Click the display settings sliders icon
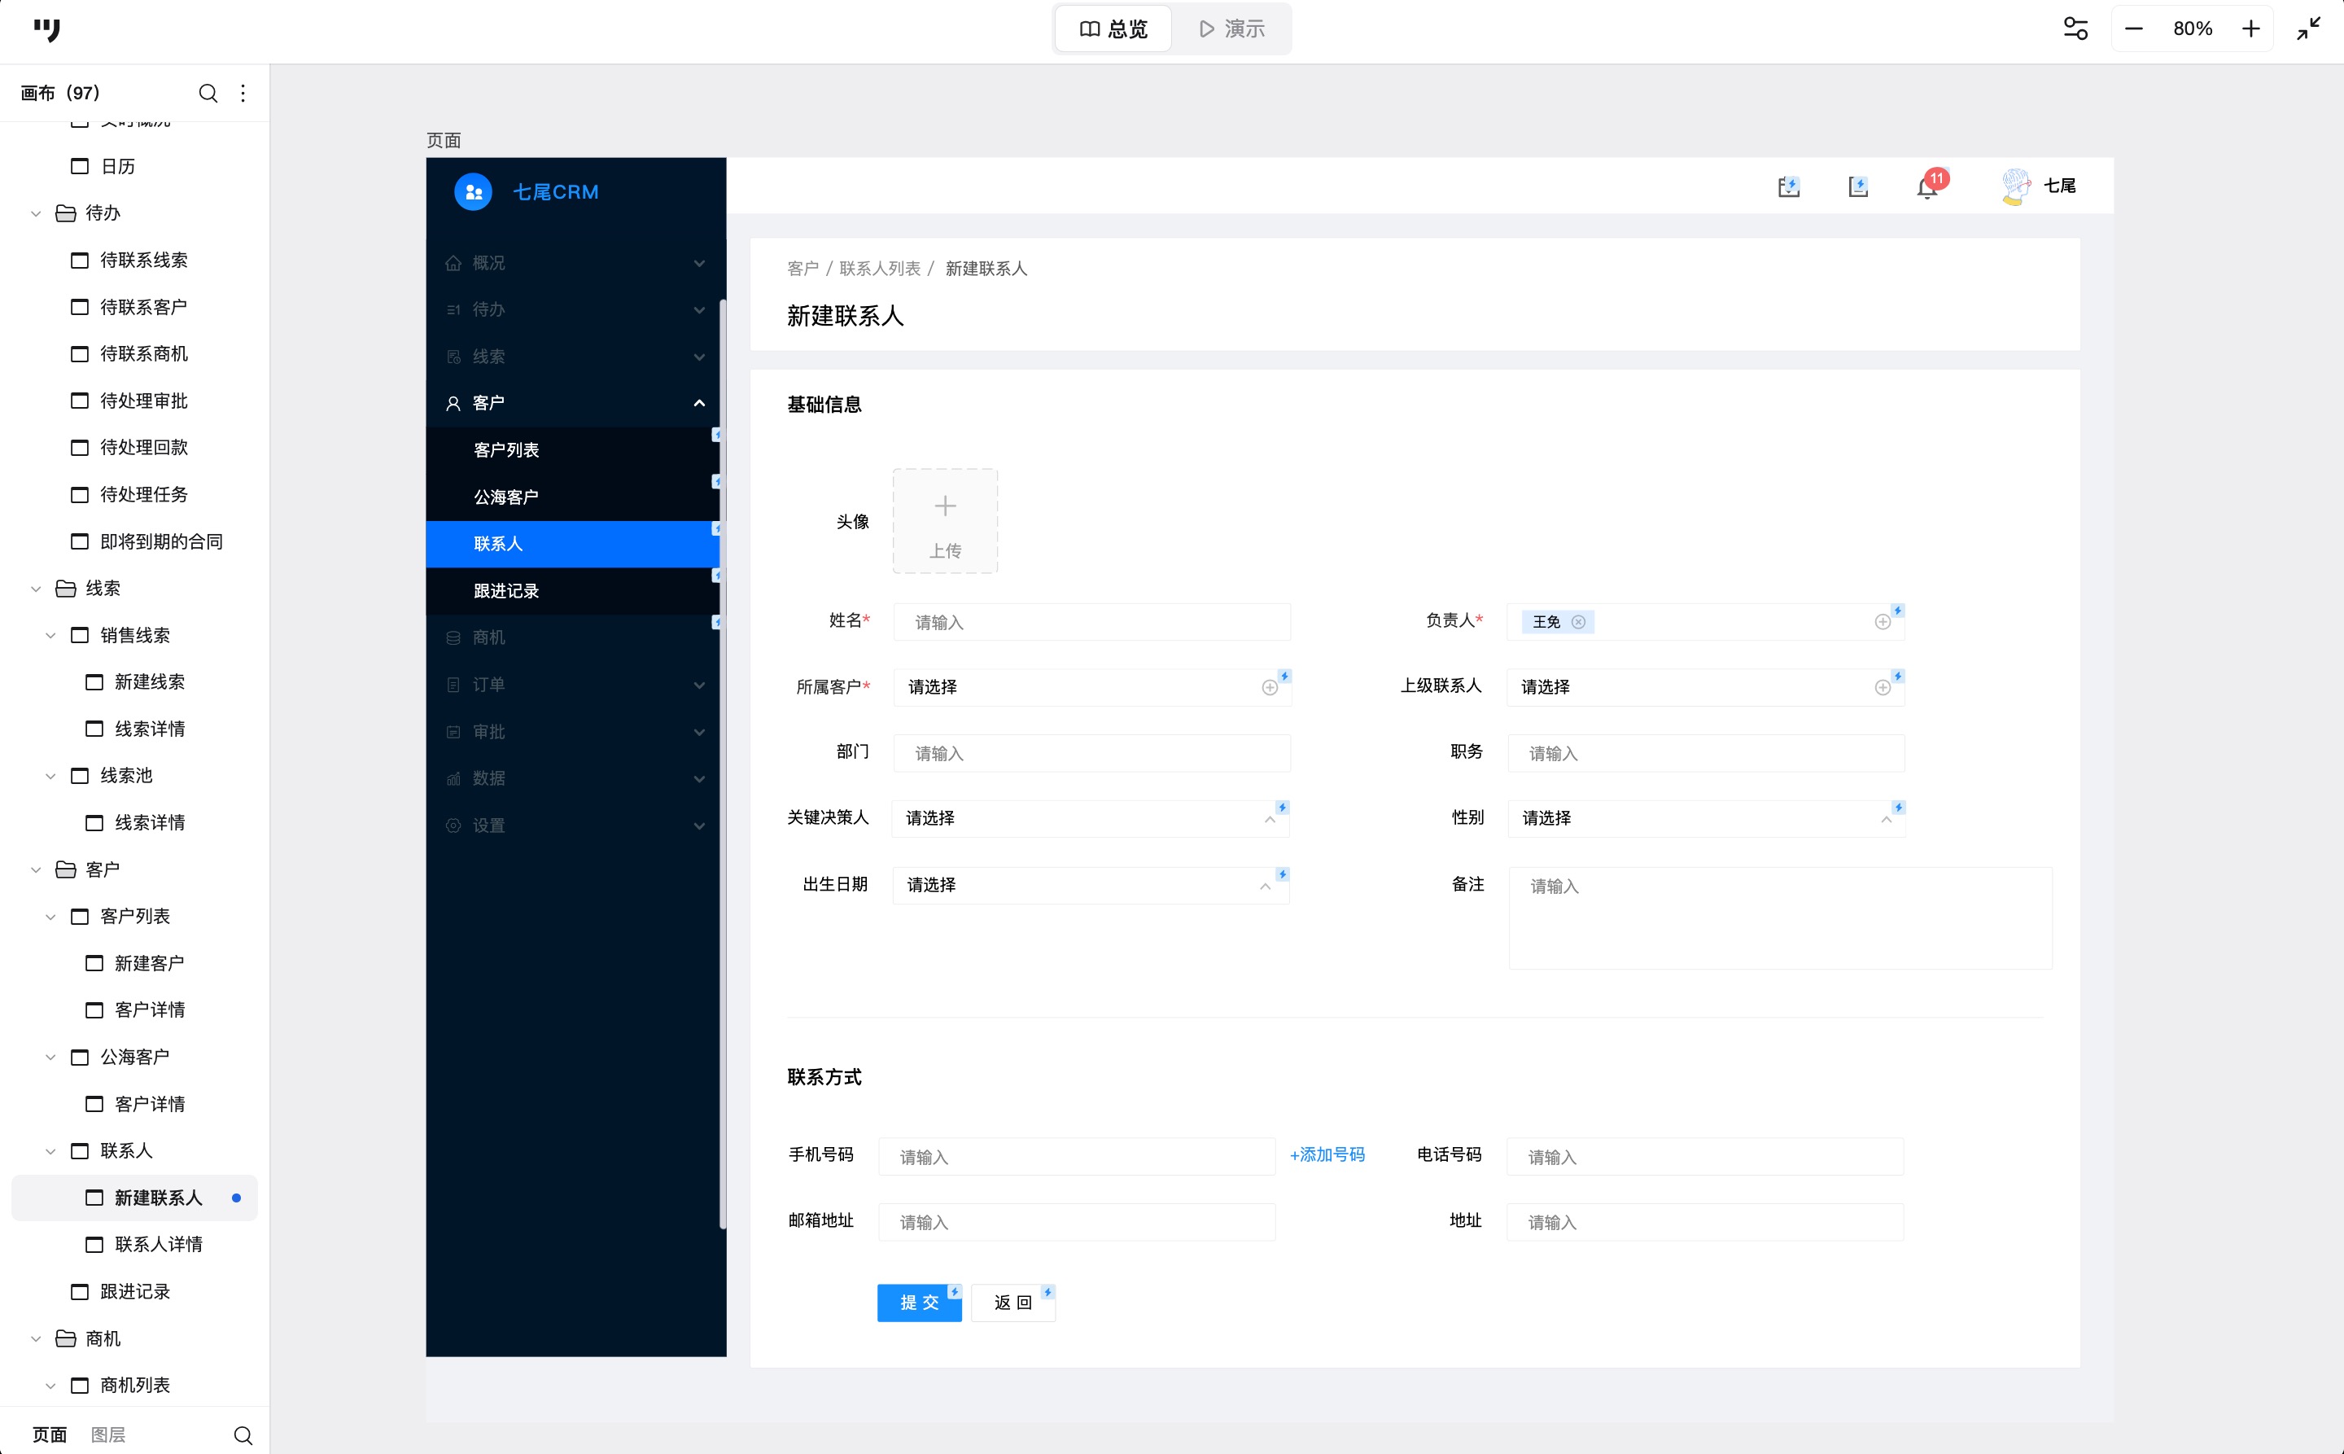 [x=2075, y=28]
